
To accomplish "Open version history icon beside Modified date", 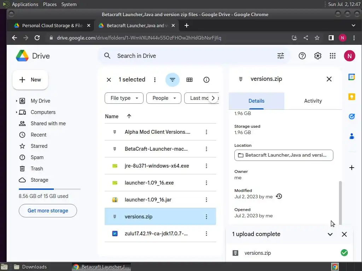I will coord(279,196).
